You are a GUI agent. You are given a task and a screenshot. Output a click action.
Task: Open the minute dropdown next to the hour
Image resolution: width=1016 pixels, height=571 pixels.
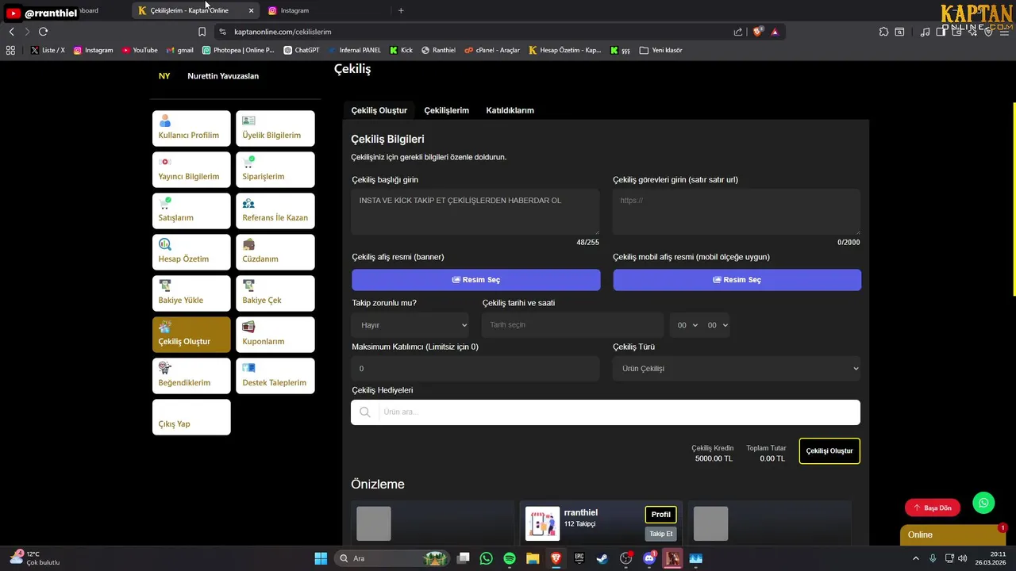716,325
